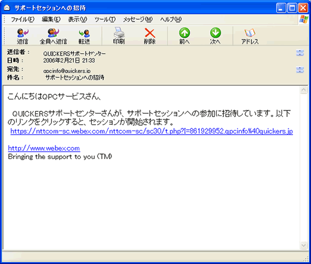311x264 pixels.
Task: Click the text "Bringing the support to you (TM)"
Action: 60,157
